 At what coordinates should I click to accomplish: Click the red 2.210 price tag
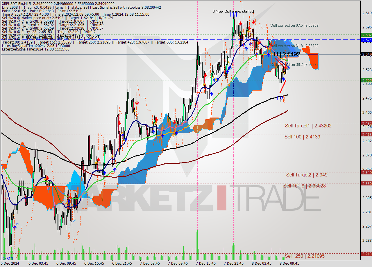click(366, 254)
